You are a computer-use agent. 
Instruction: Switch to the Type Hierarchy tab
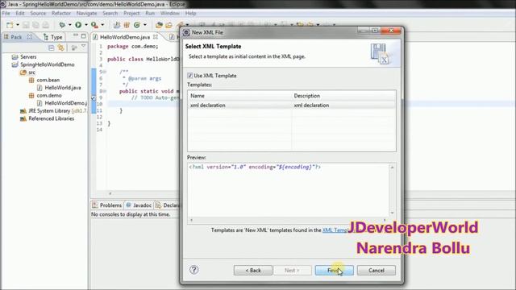click(x=53, y=37)
